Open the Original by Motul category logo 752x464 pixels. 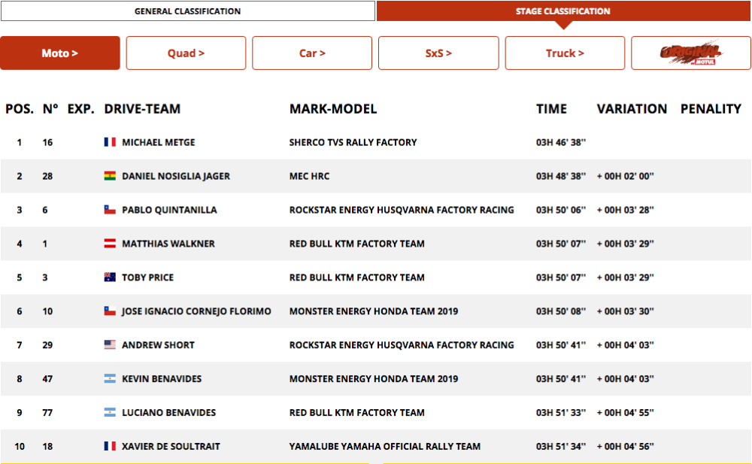(690, 53)
